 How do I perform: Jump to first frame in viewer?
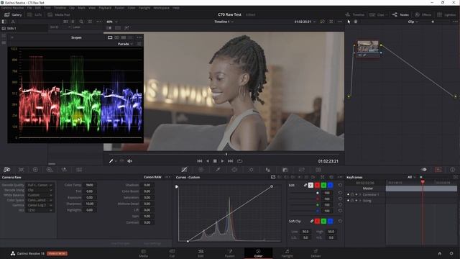click(x=200, y=161)
